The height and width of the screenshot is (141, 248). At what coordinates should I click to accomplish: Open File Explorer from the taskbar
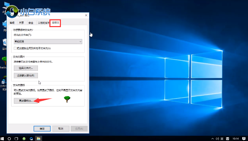click(x=39, y=138)
